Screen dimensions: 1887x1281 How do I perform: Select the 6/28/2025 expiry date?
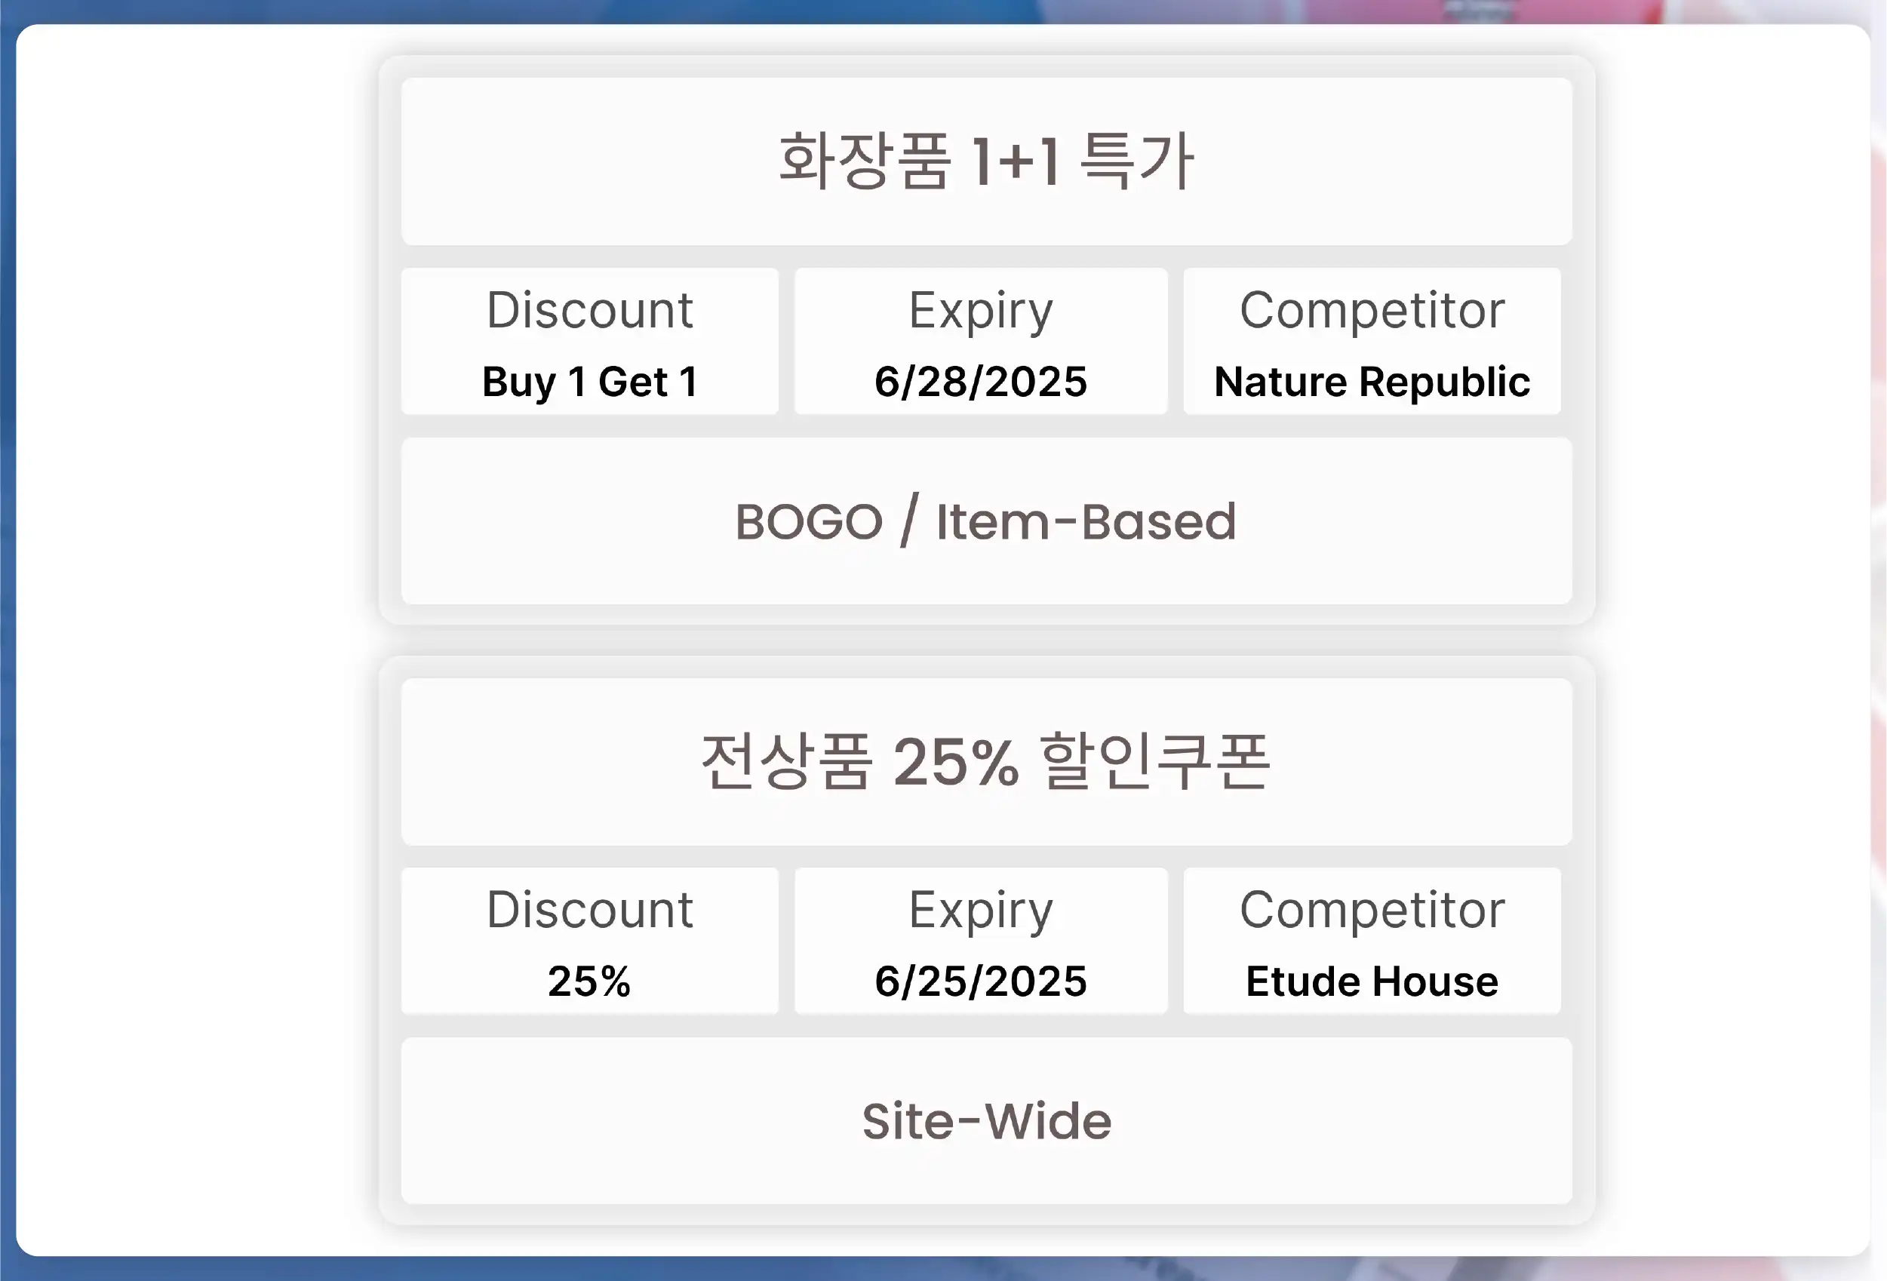click(980, 382)
